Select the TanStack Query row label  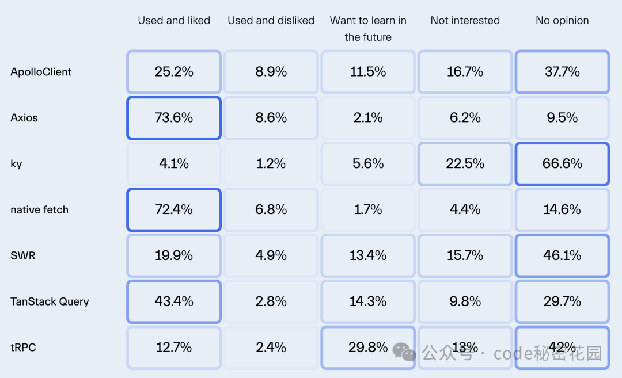(x=50, y=301)
